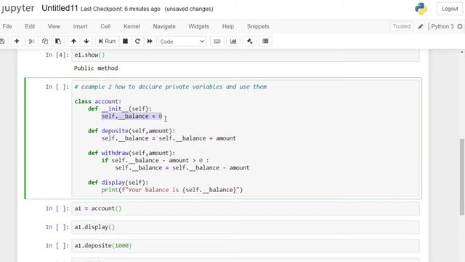Click the a1.display() cell

[246, 227]
